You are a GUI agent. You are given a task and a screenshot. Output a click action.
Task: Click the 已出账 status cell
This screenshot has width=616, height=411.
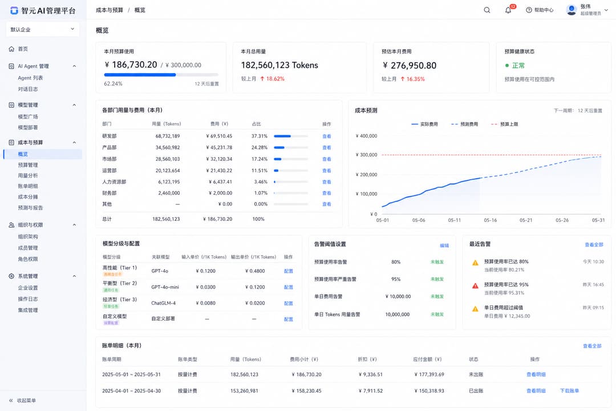pos(476,390)
